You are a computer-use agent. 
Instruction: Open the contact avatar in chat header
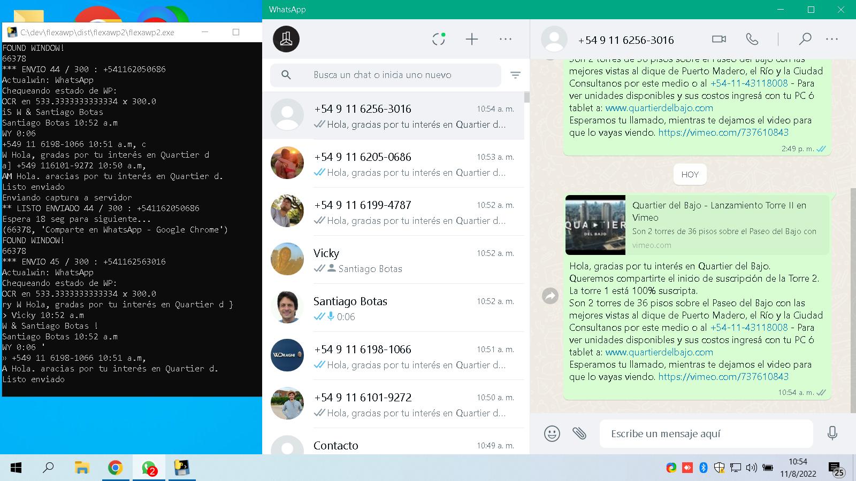554,40
